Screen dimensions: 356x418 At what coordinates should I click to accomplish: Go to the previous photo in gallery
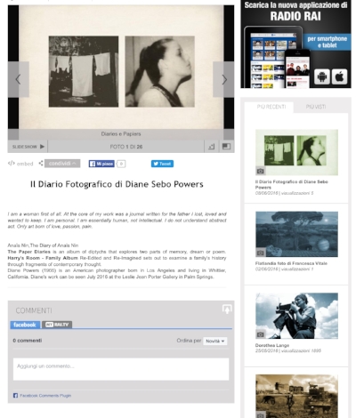pyautogui.click(x=18, y=79)
